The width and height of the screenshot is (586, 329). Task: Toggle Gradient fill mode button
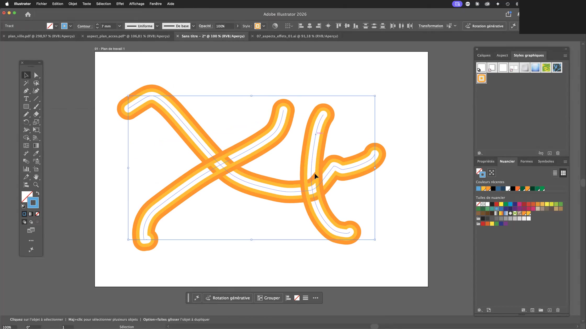tap(31, 214)
